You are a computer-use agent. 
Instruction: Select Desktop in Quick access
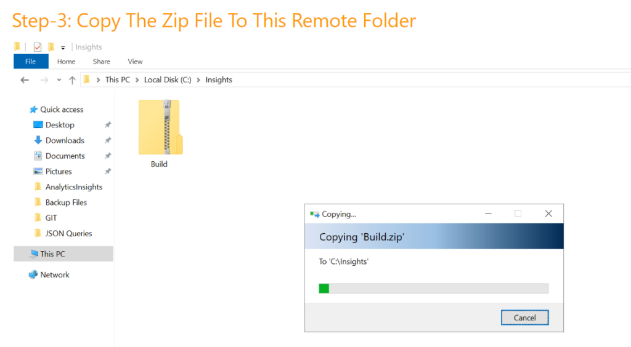click(60, 125)
